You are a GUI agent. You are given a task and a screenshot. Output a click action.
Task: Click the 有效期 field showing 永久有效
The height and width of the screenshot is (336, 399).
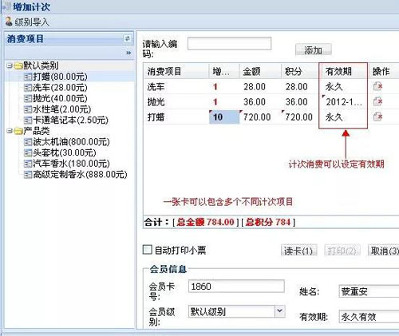tap(369, 317)
